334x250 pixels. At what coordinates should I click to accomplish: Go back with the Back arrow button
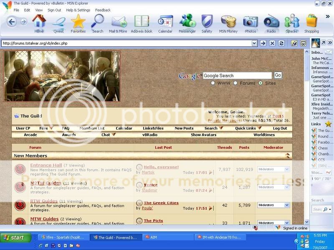pyautogui.click(x=12, y=22)
